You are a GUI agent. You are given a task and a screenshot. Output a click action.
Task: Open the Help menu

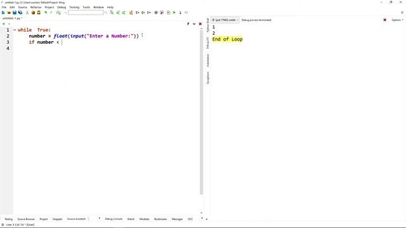pos(110,7)
